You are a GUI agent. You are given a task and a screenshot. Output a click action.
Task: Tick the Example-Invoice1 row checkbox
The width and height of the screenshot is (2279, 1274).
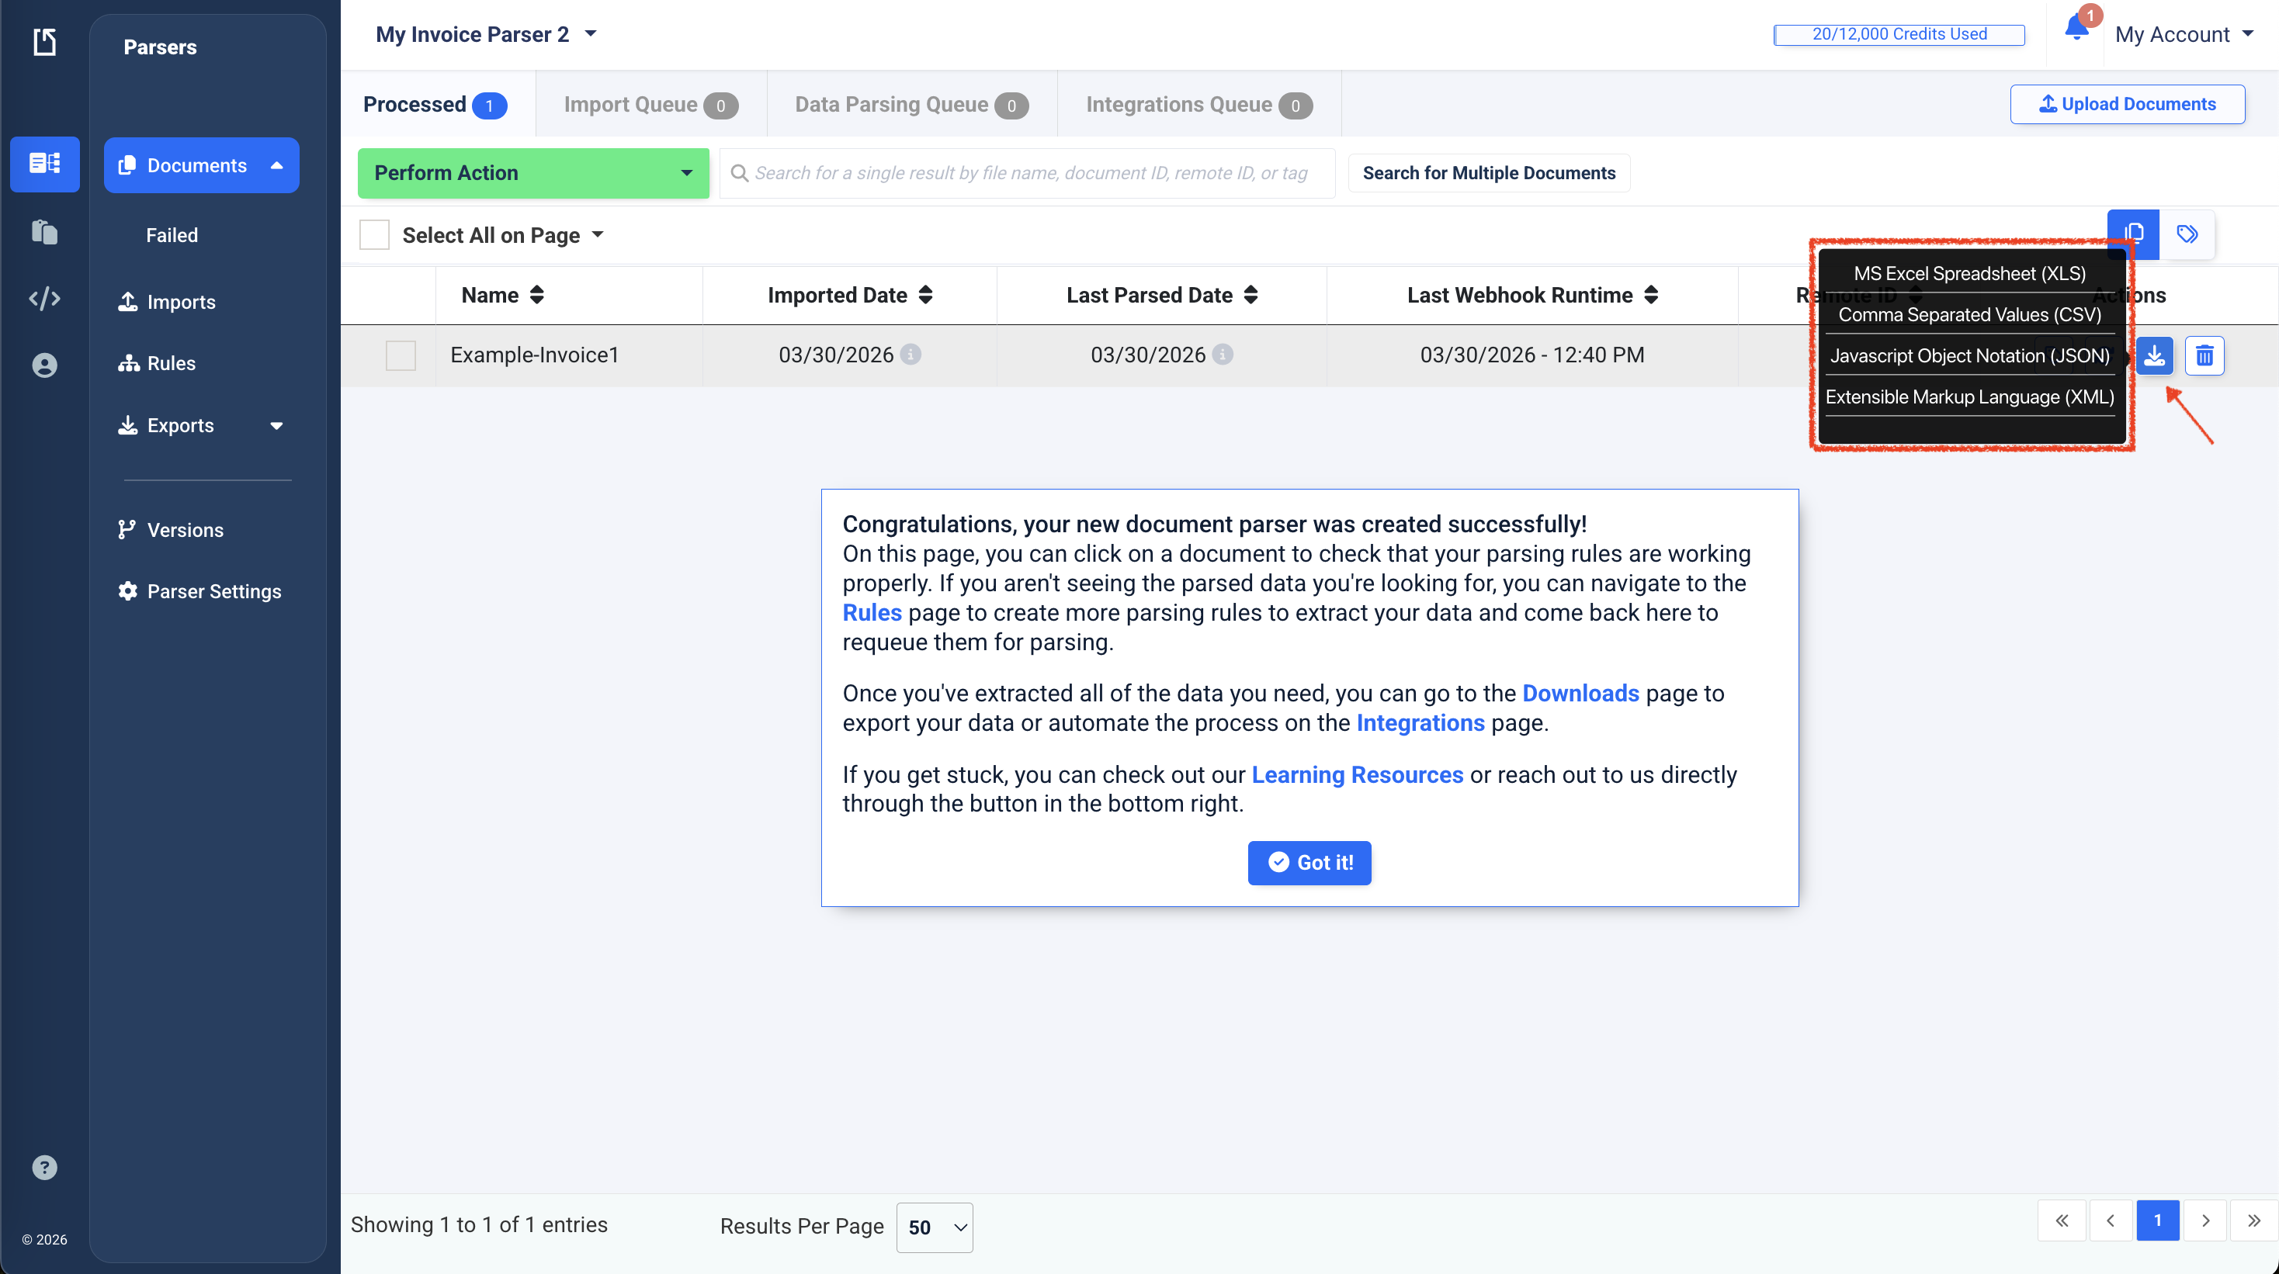[x=401, y=355]
